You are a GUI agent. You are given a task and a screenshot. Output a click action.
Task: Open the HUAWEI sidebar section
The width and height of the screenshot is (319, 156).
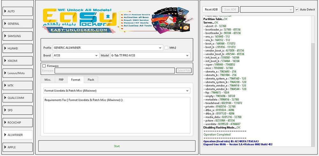point(18,48)
